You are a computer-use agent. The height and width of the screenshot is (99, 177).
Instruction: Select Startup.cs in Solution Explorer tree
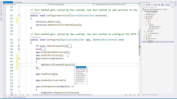tap(149, 42)
